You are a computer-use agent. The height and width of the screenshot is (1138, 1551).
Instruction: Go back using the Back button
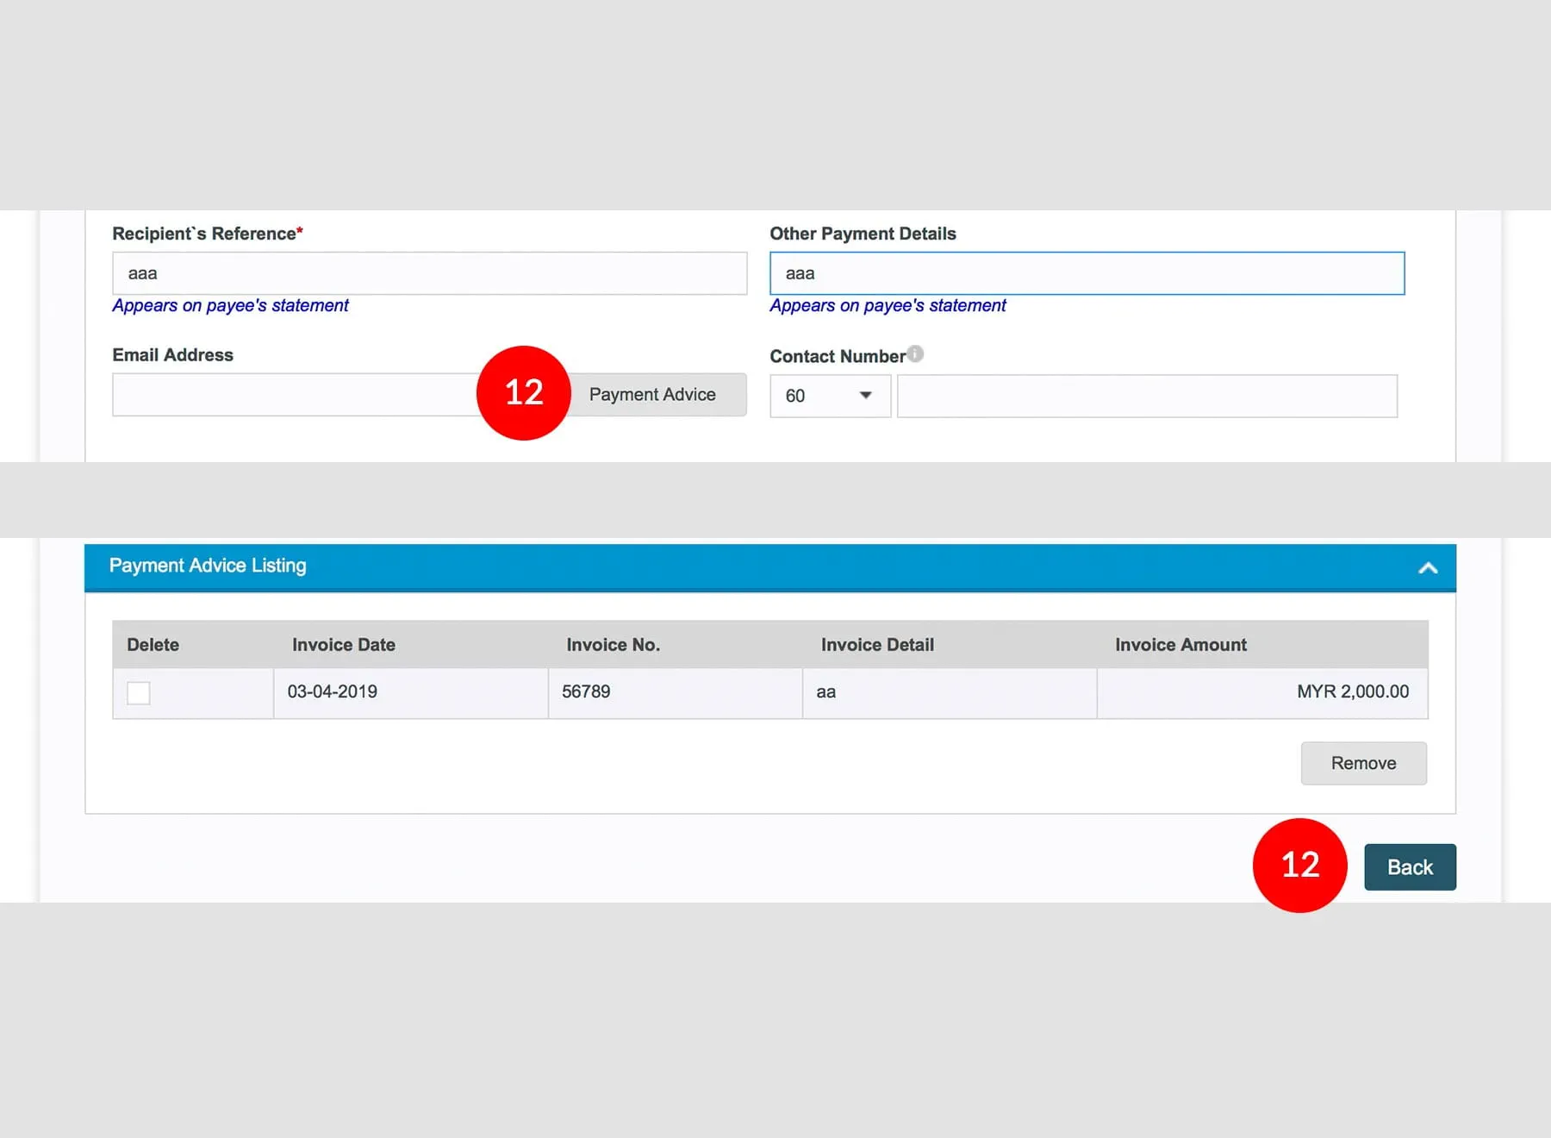click(x=1409, y=867)
